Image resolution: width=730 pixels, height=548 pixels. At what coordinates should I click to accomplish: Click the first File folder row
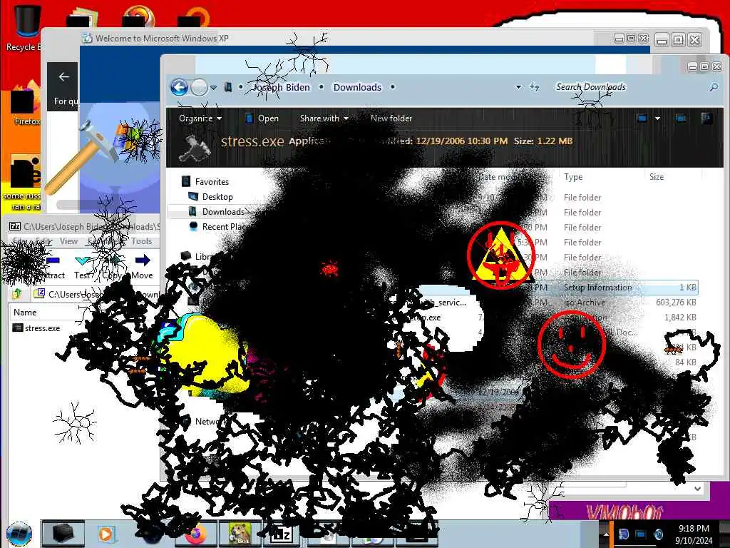pyautogui.click(x=582, y=198)
